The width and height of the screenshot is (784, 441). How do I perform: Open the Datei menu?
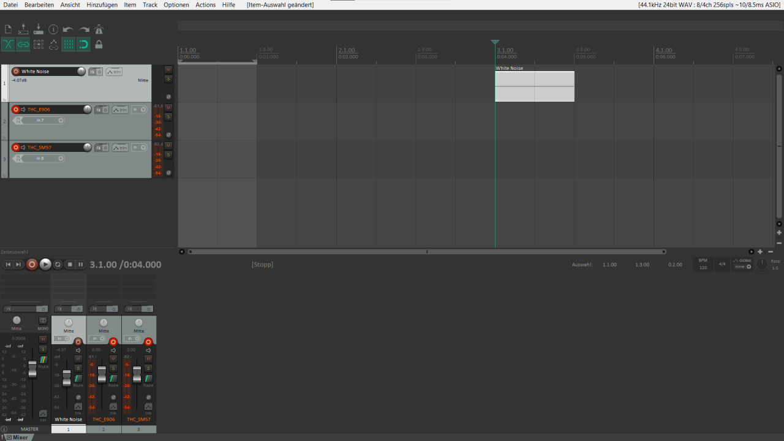[10, 4]
